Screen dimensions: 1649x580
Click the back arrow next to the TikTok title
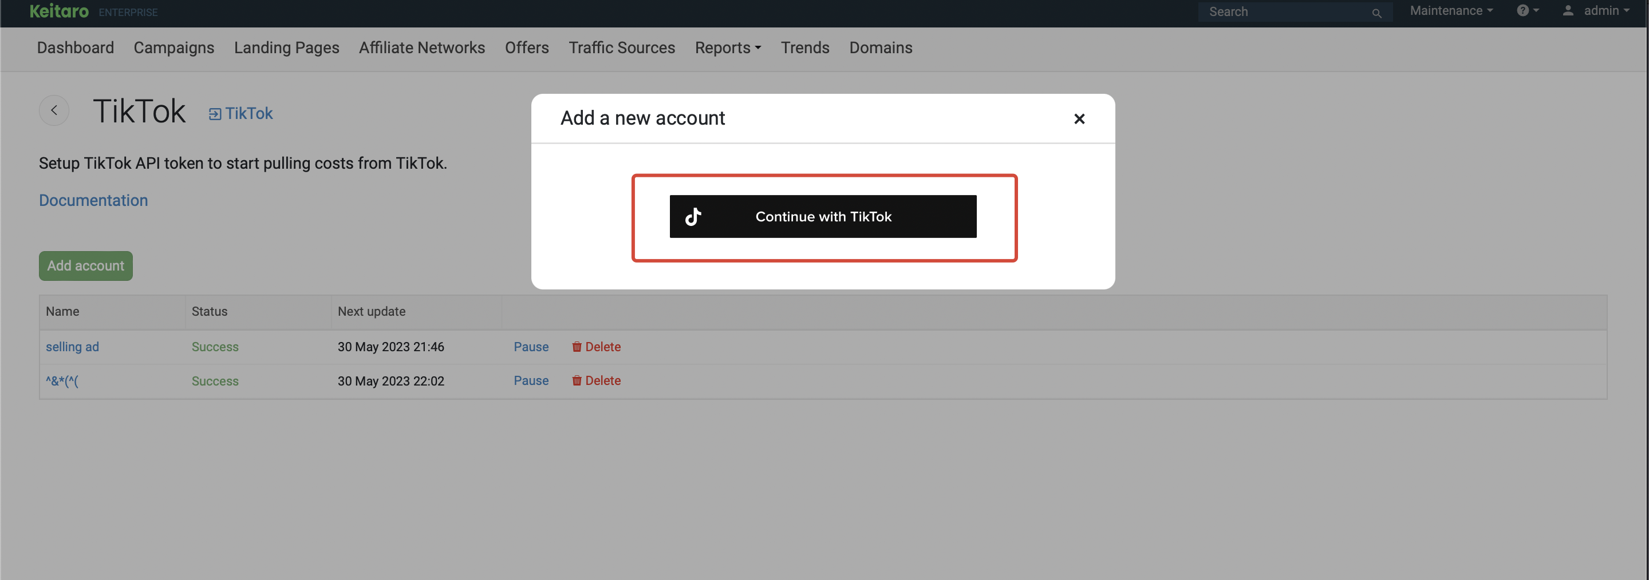tap(54, 110)
